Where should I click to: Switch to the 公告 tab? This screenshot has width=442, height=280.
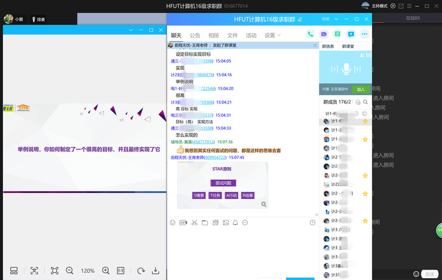(195, 35)
